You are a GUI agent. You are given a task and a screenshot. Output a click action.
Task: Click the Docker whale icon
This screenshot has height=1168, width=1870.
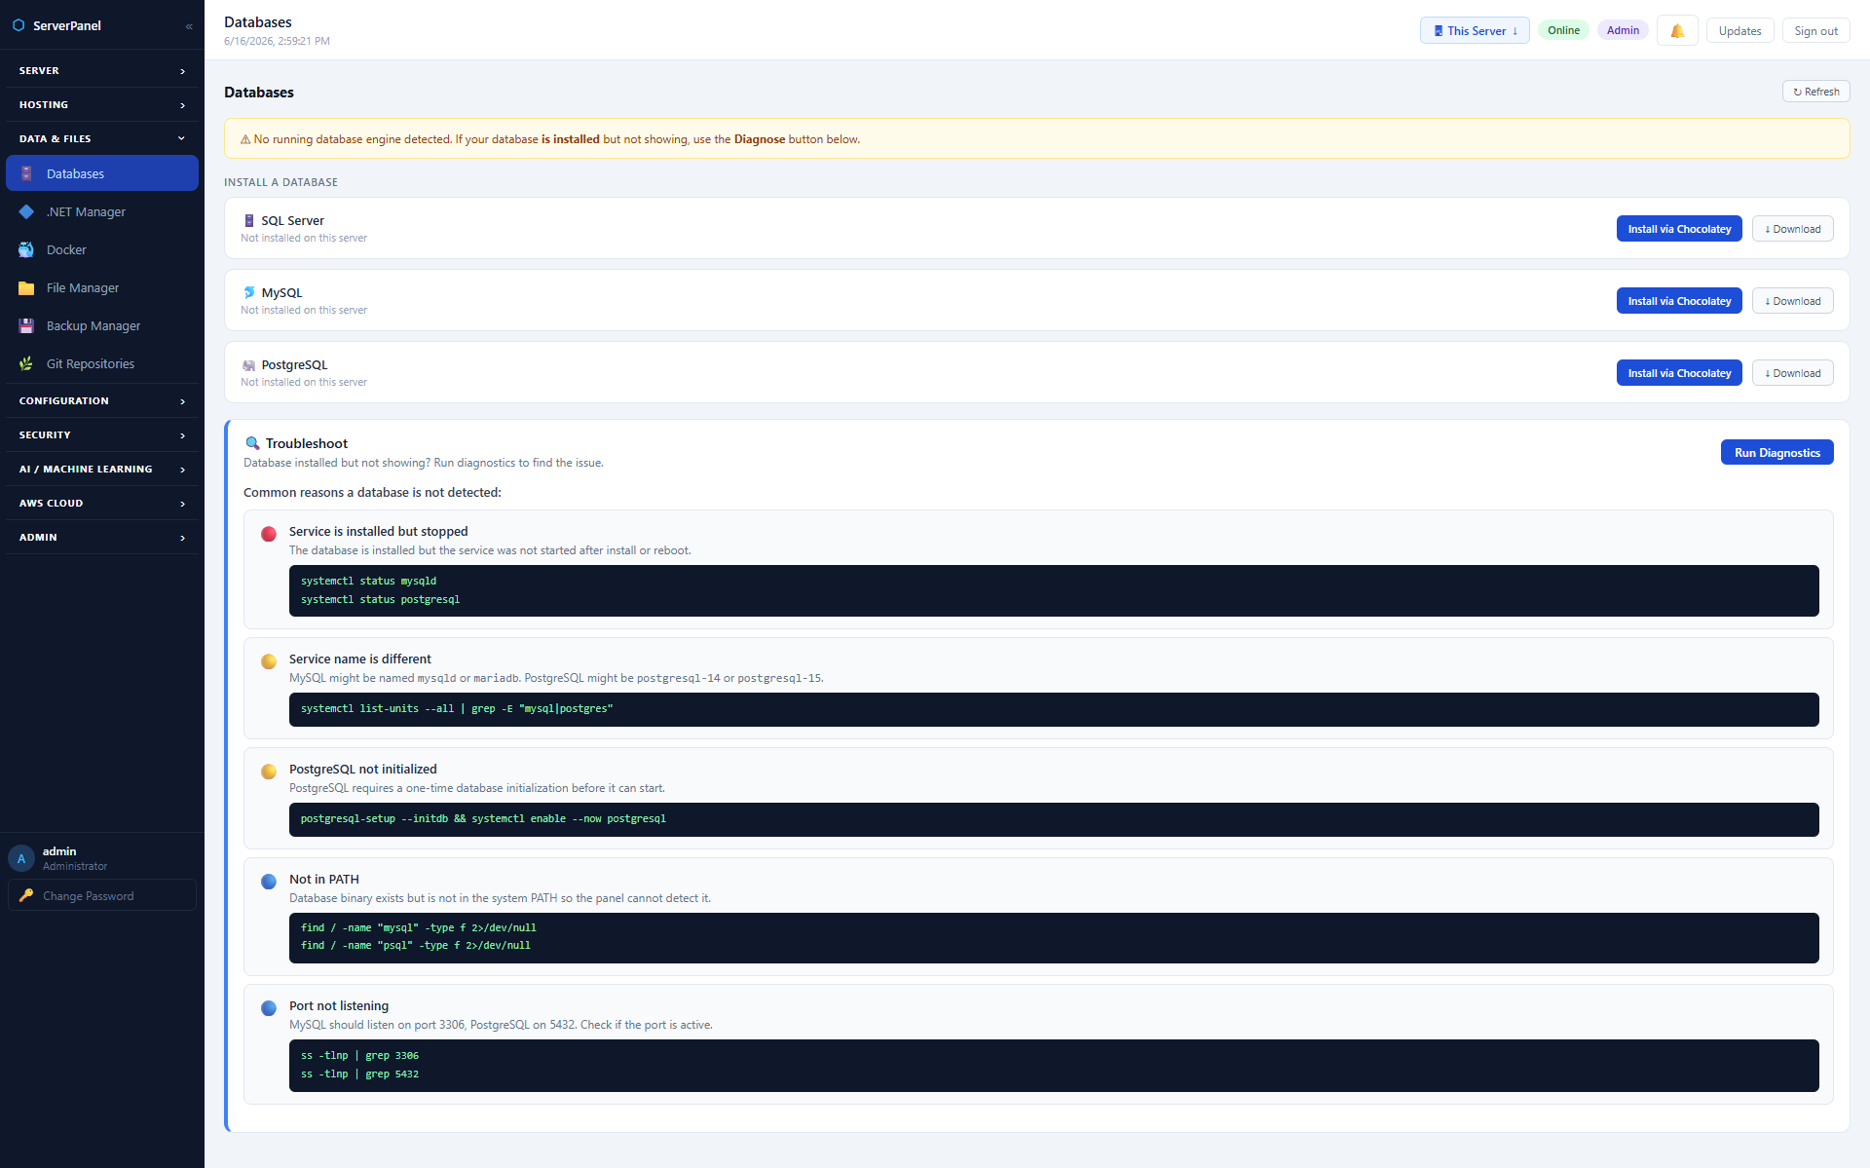pos(26,249)
